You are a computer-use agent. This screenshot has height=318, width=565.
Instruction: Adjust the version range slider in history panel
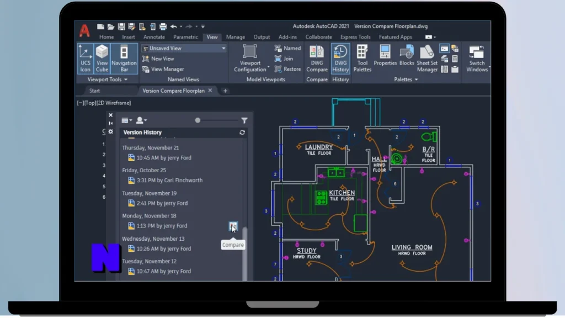point(198,120)
